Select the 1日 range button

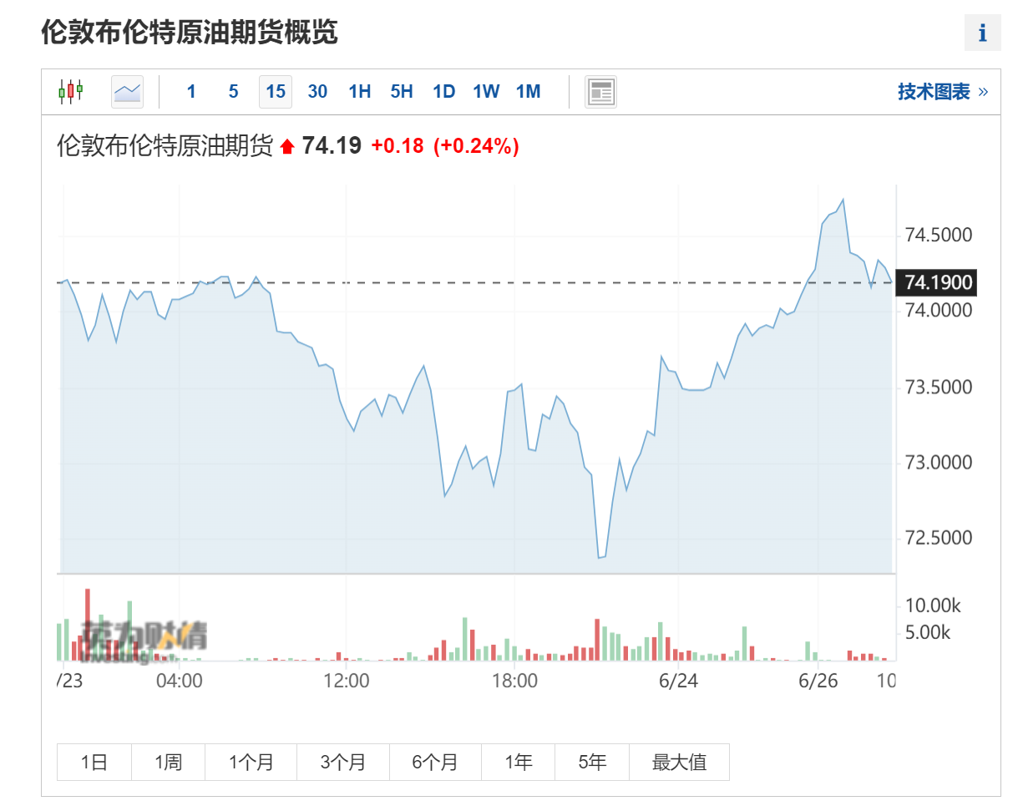[x=94, y=762]
